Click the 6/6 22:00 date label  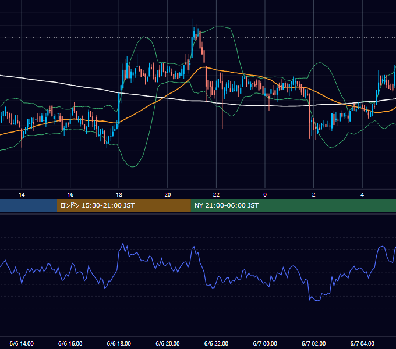pos(216,343)
